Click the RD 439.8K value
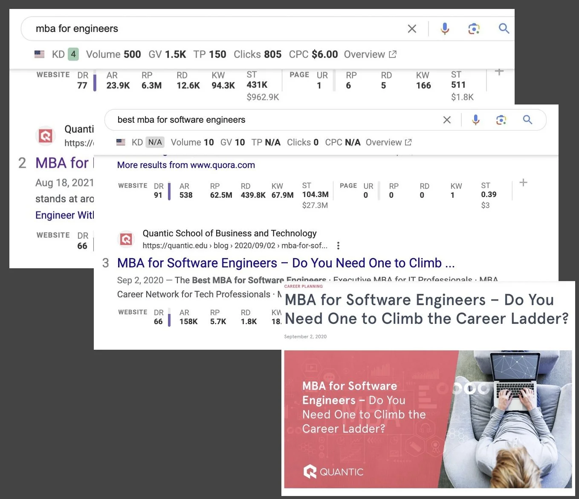The image size is (579, 499). tap(253, 195)
